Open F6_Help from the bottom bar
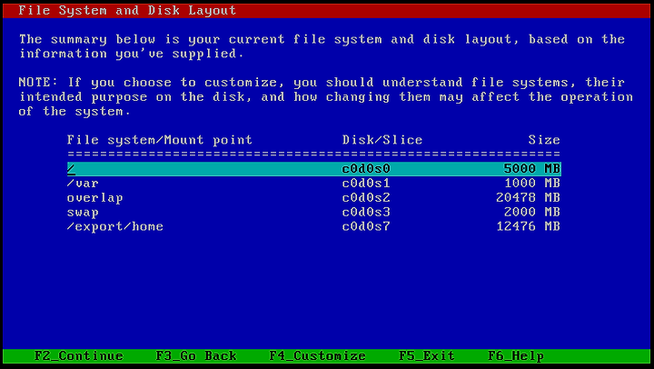The width and height of the screenshot is (654, 369). click(516, 356)
